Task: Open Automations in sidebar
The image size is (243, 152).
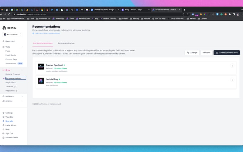Action: 11,64
